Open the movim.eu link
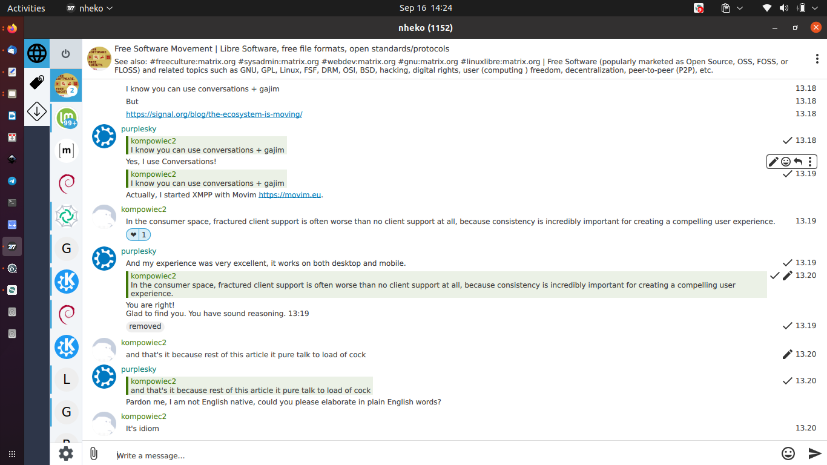The width and height of the screenshot is (827, 465). (x=289, y=195)
